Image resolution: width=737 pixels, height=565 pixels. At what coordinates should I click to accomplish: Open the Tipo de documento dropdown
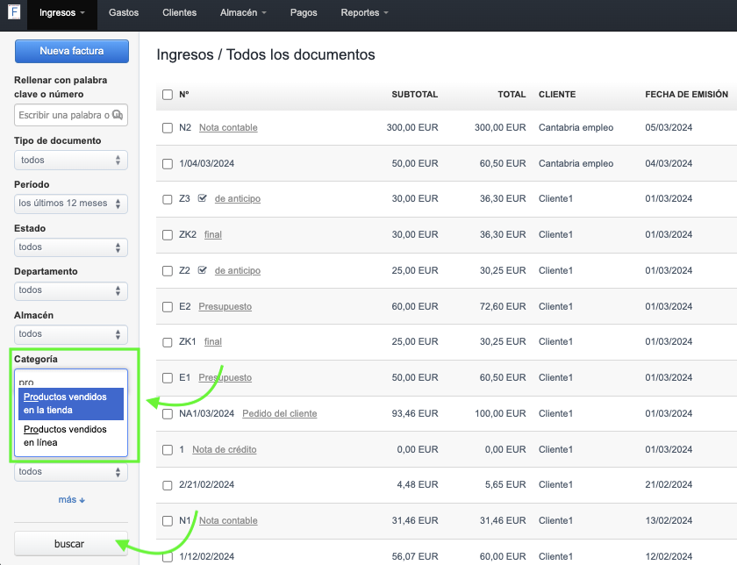pos(71,161)
